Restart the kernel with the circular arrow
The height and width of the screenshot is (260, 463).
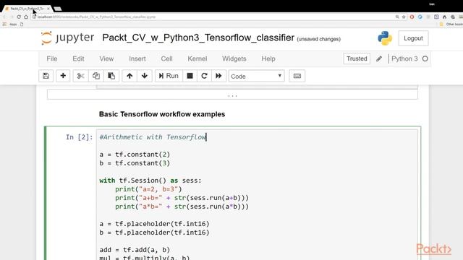click(204, 76)
